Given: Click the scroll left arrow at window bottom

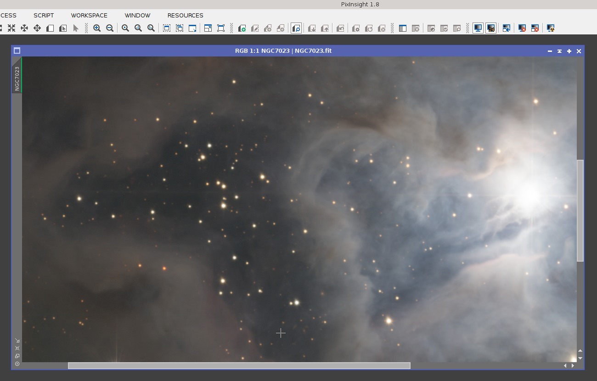Looking at the screenshot, I should pos(565,366).
